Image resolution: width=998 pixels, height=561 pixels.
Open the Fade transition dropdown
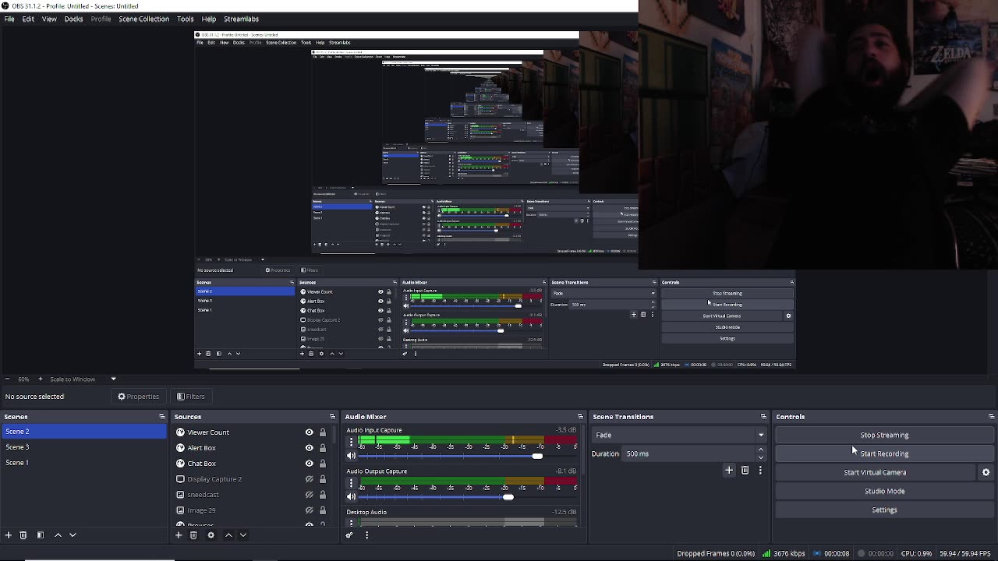678,435
